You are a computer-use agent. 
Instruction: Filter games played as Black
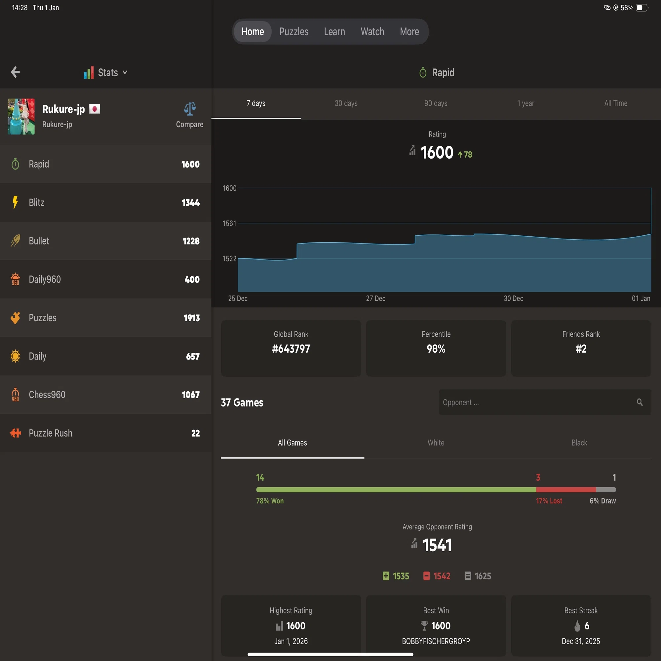point(579,443)
